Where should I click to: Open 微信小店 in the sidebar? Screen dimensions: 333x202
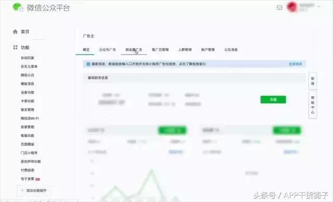(x=28, y=75)
